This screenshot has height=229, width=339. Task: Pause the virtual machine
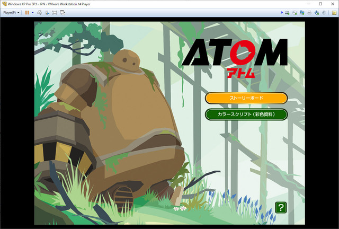pos(27,13)
